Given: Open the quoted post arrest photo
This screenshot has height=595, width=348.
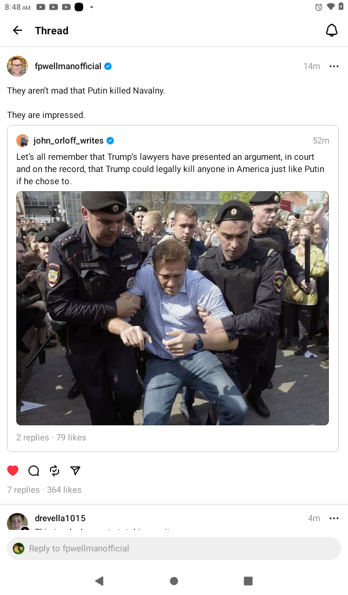Looking at the screenshot, I should [x=172, y=308].
